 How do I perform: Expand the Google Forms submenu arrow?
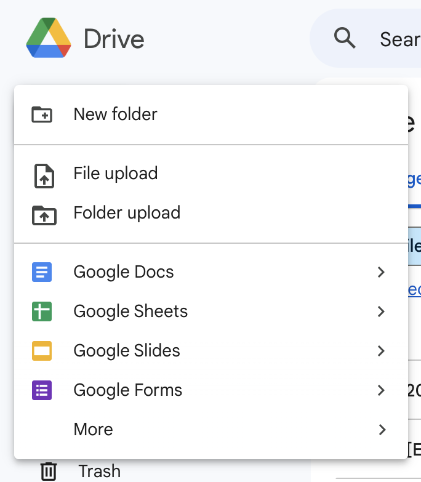tap(381, 390)
